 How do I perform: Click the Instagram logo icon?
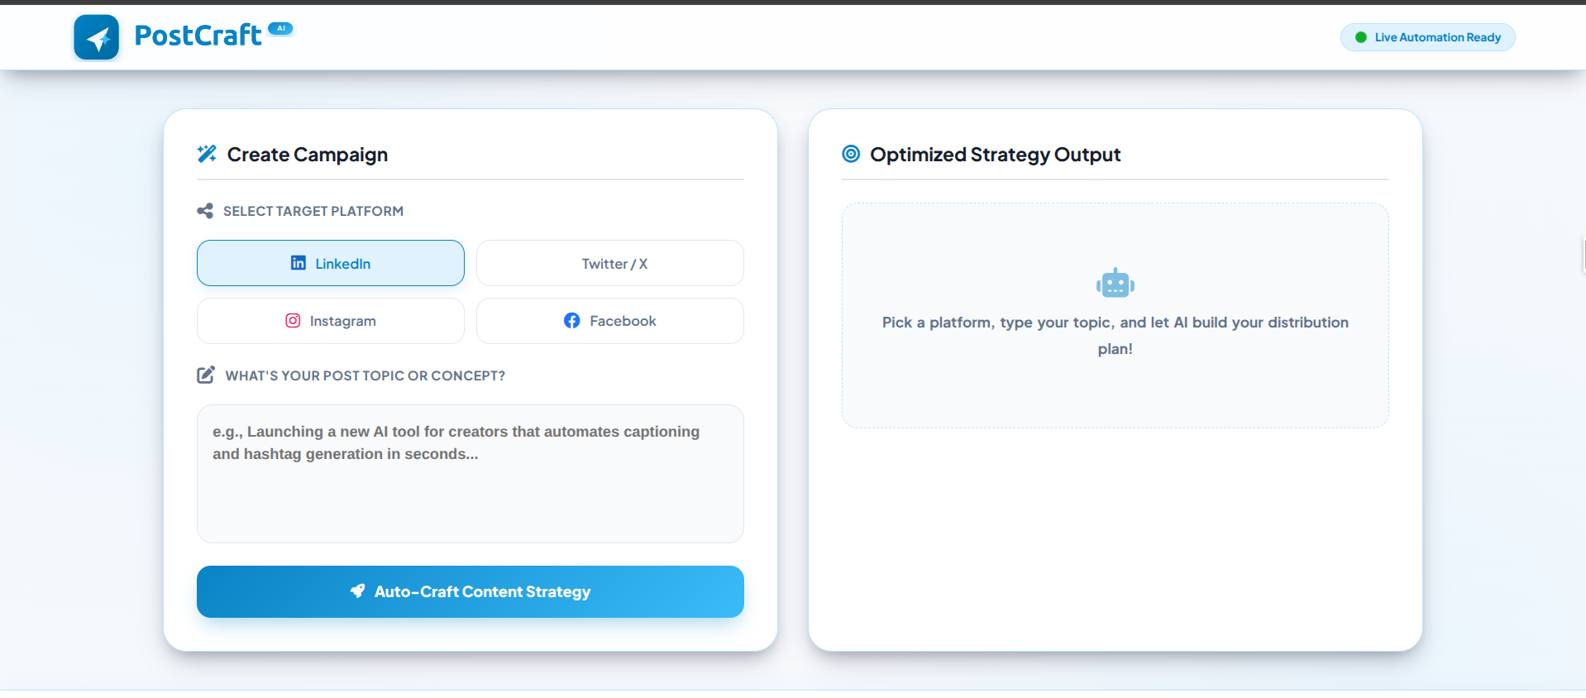293,320
